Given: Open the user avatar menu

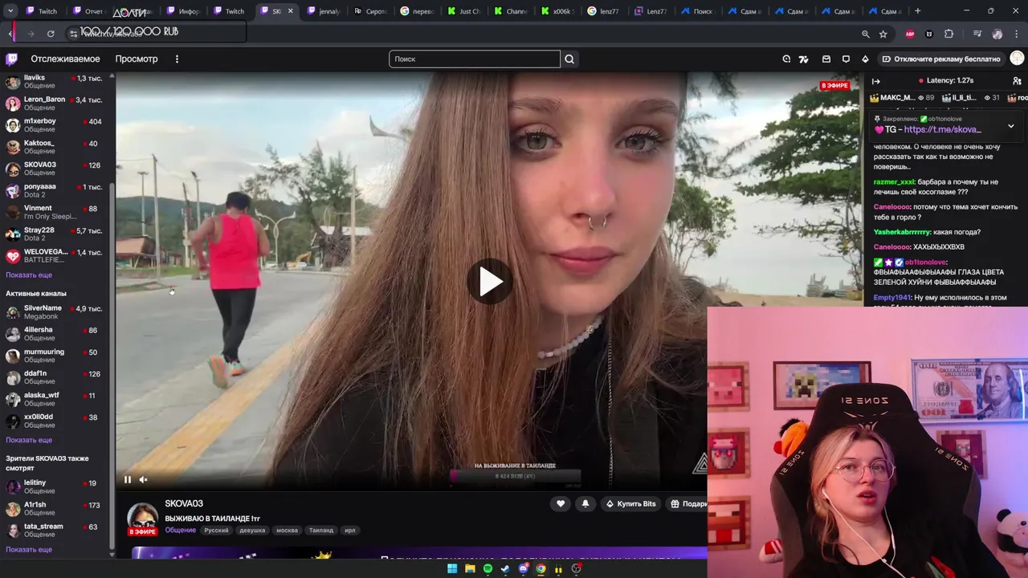Looking at the screenshot, I should [1017, 59].
